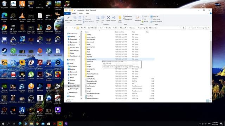Open Music in navigation pane
The image size is (225, 126).
pos(72,78)
